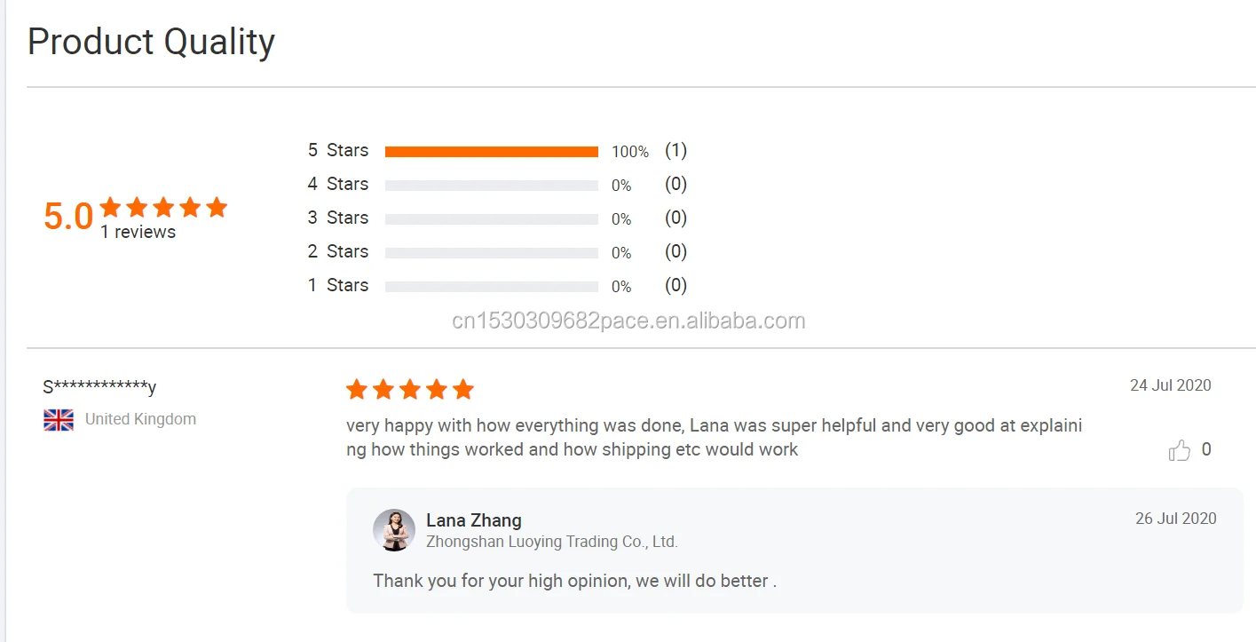Click the "5 Stars" filter label
This screenshot has height=642, width=1256.
(337, 151)
